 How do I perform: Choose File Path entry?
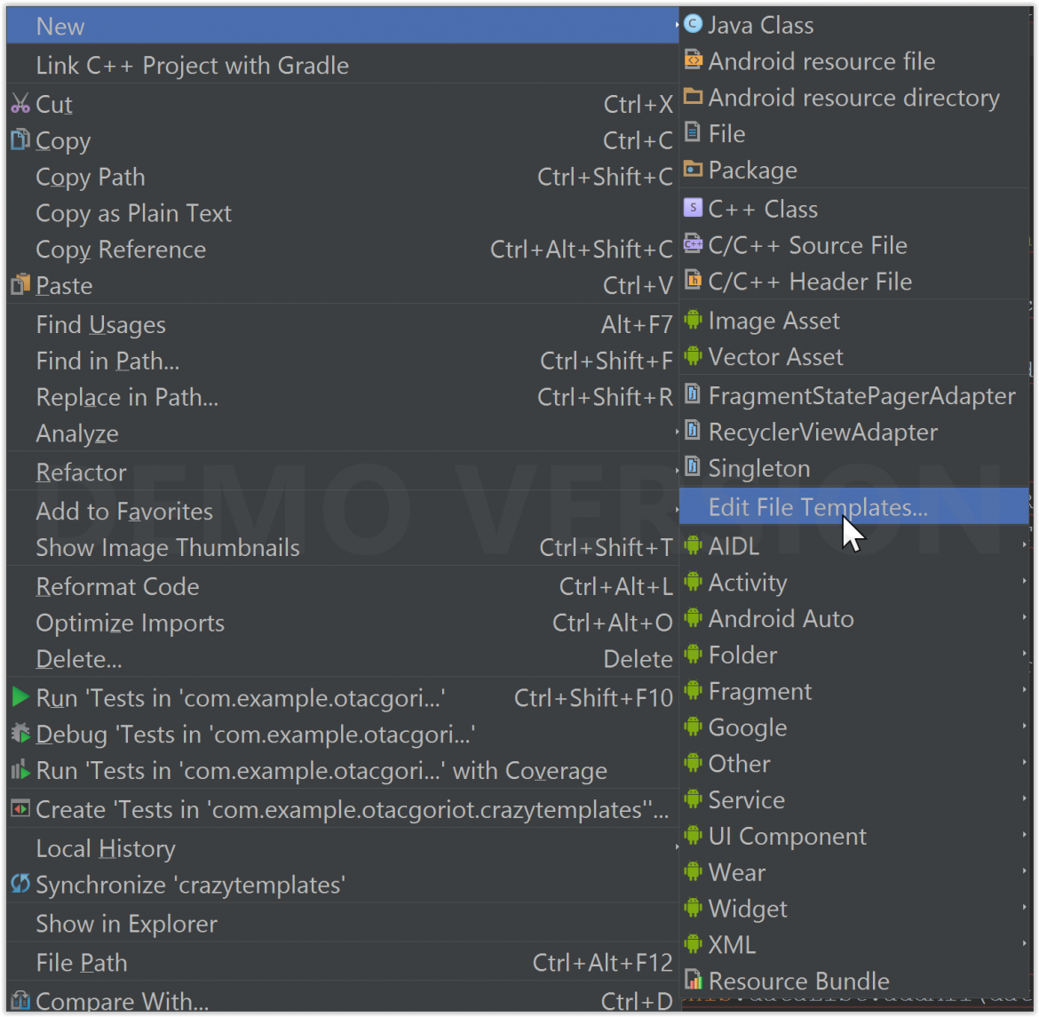tap(343, 962)
